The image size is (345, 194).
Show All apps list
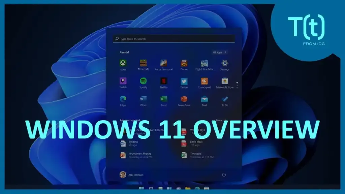pyautogui.click(x=219, y=52)
